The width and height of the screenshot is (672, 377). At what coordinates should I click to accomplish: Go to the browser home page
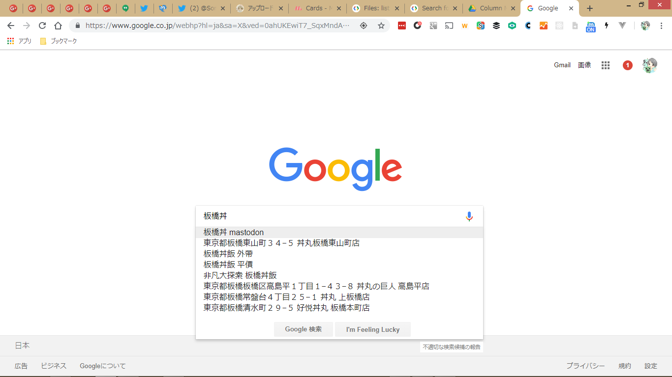(58, 26)
